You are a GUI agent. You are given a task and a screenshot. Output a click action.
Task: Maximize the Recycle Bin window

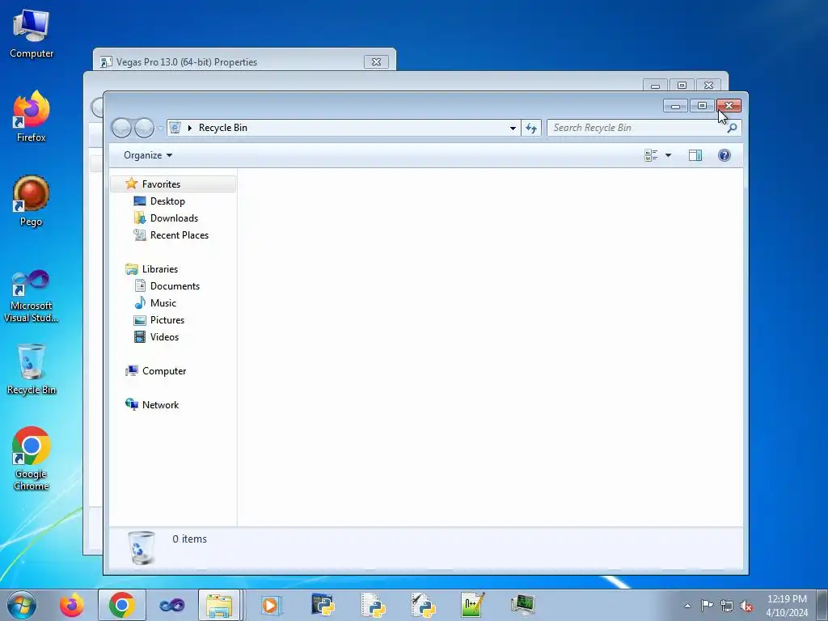pos(702,106)
